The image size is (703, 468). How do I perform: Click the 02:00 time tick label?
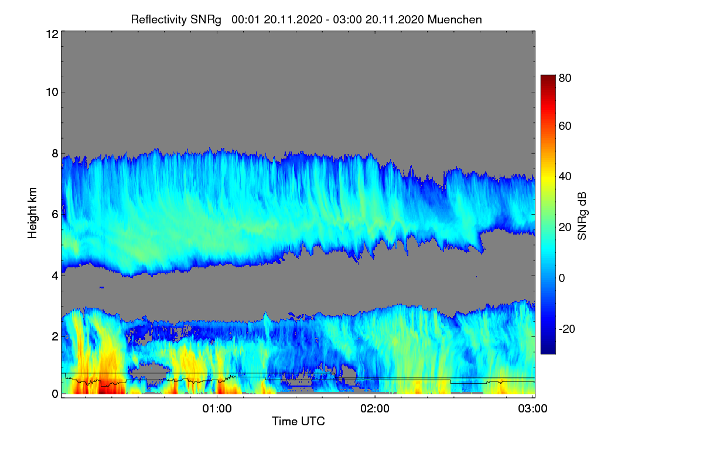pos(375,408)
